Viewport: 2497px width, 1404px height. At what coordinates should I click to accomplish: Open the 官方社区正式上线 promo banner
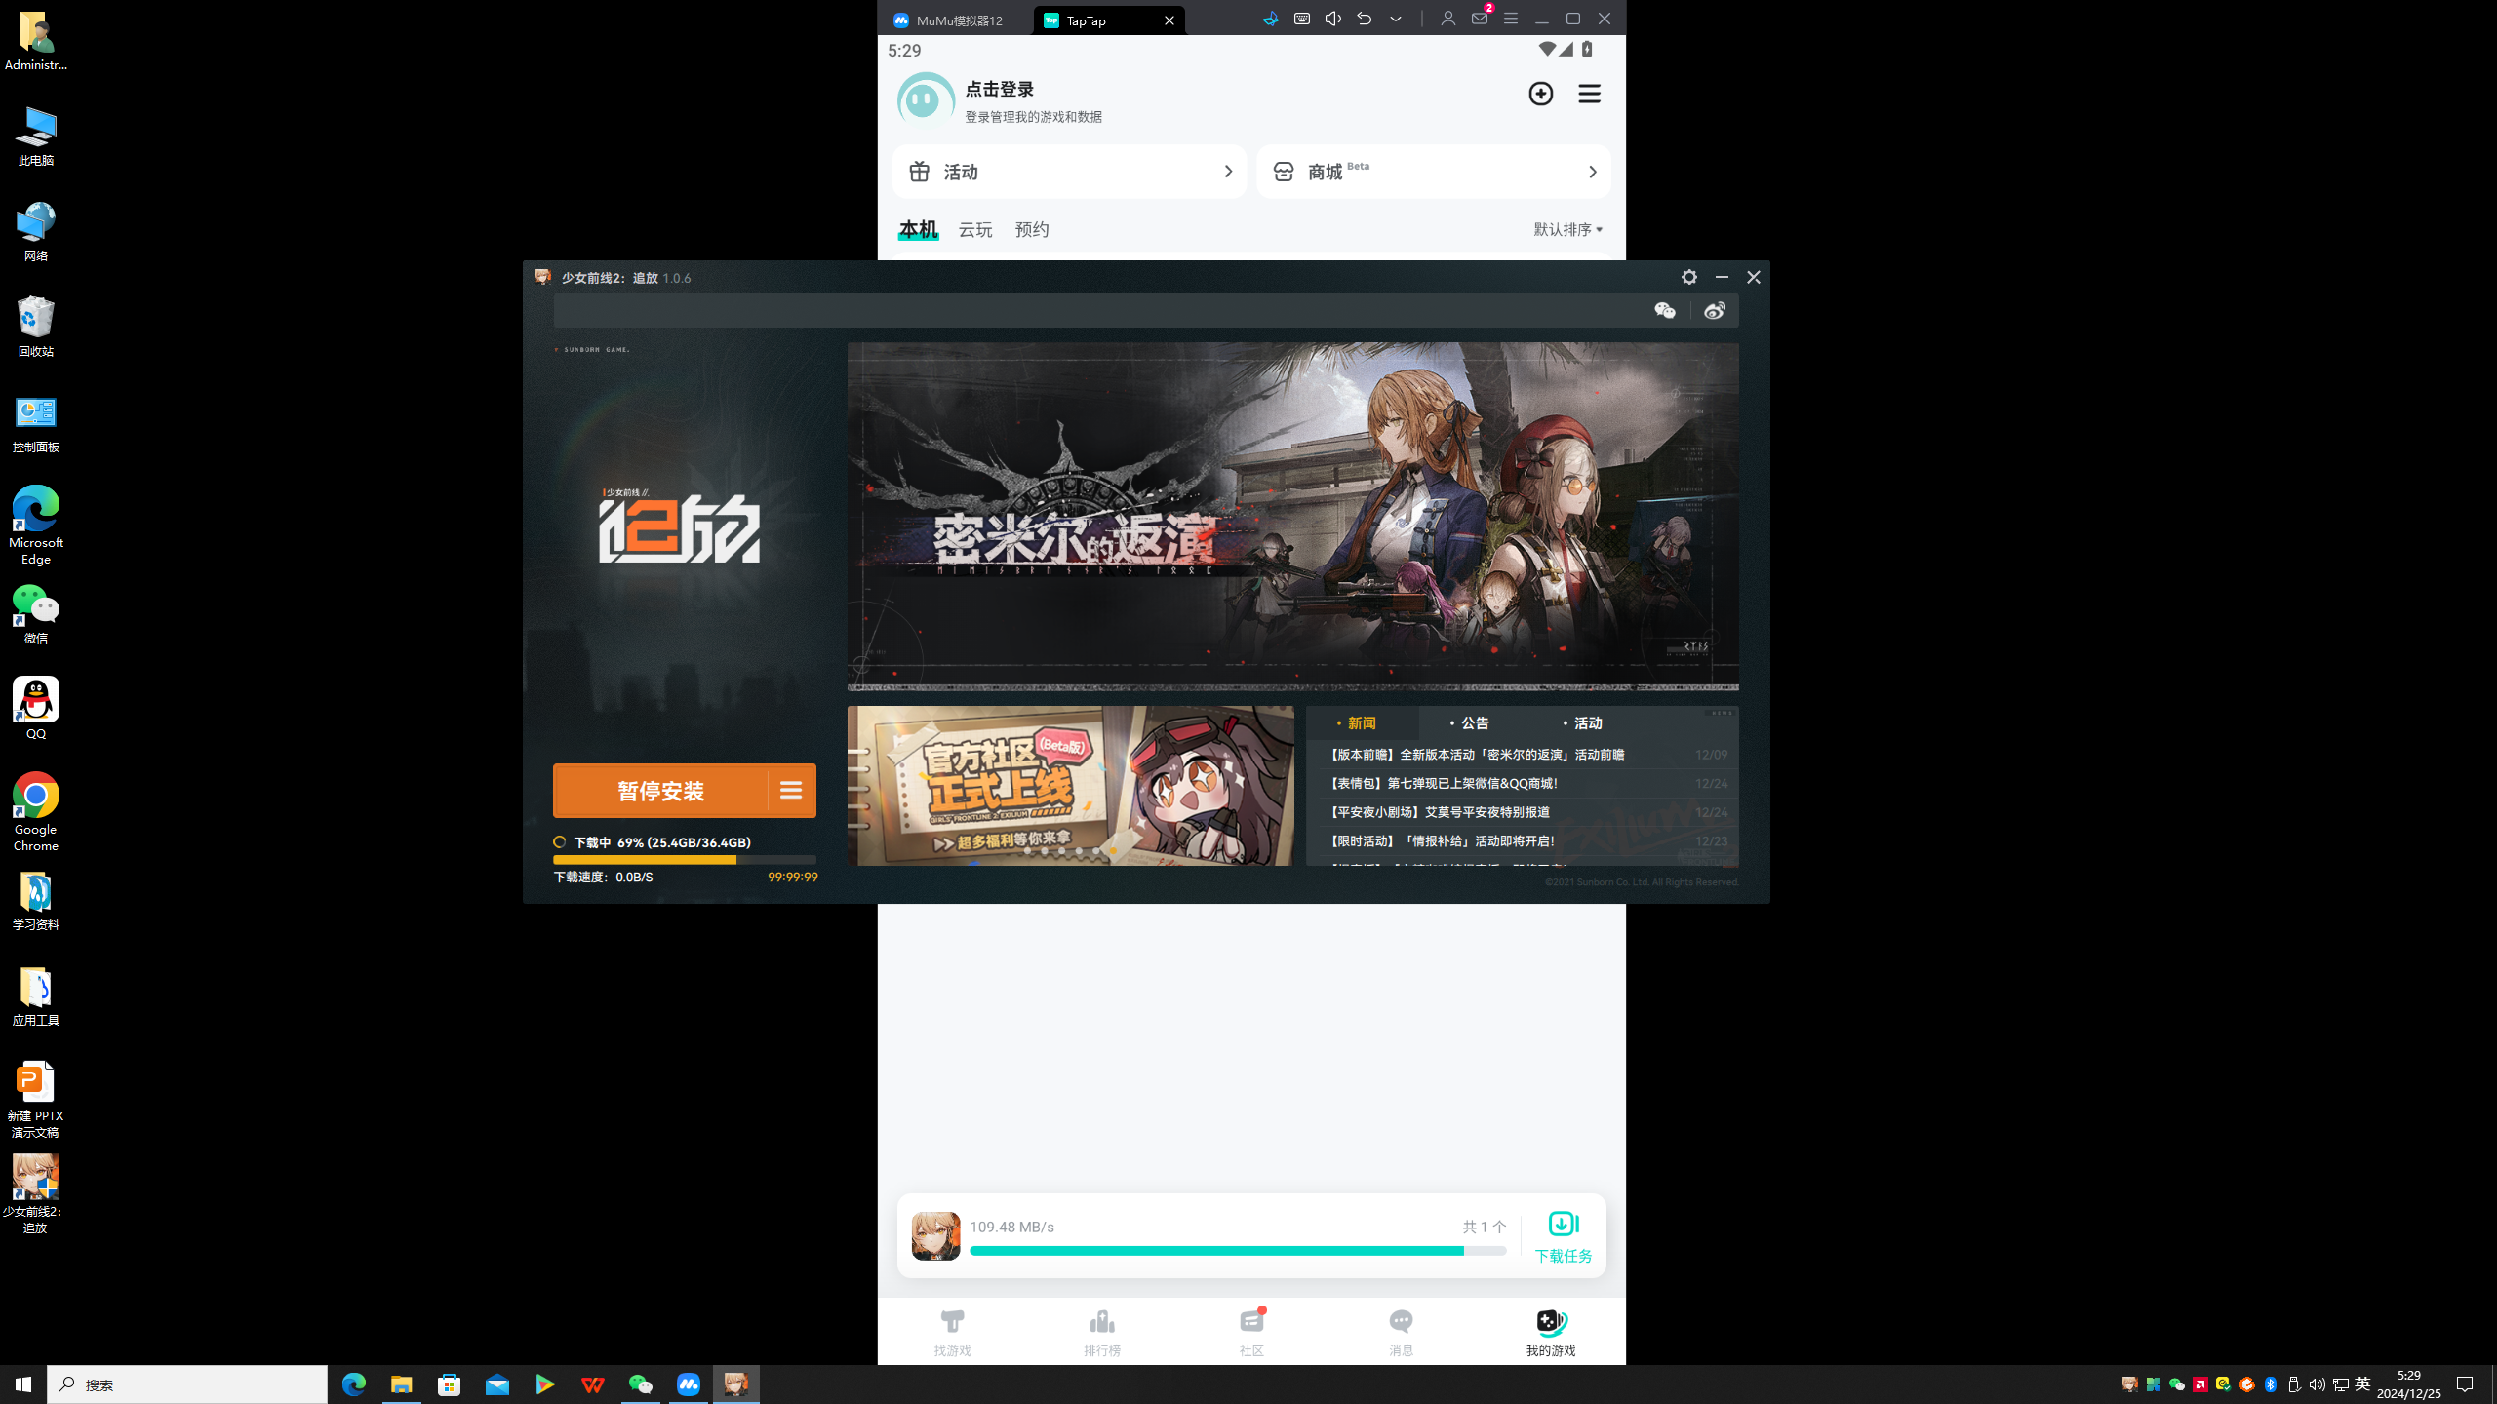(1070, 786)
